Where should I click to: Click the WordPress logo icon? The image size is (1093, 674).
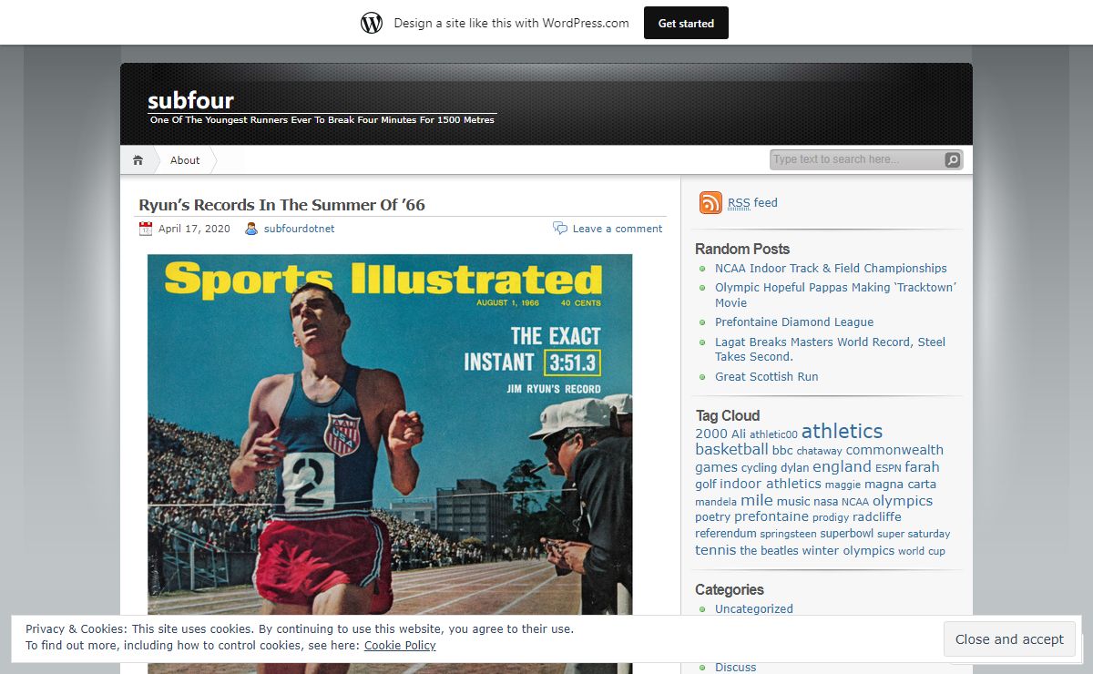(372, 23)
